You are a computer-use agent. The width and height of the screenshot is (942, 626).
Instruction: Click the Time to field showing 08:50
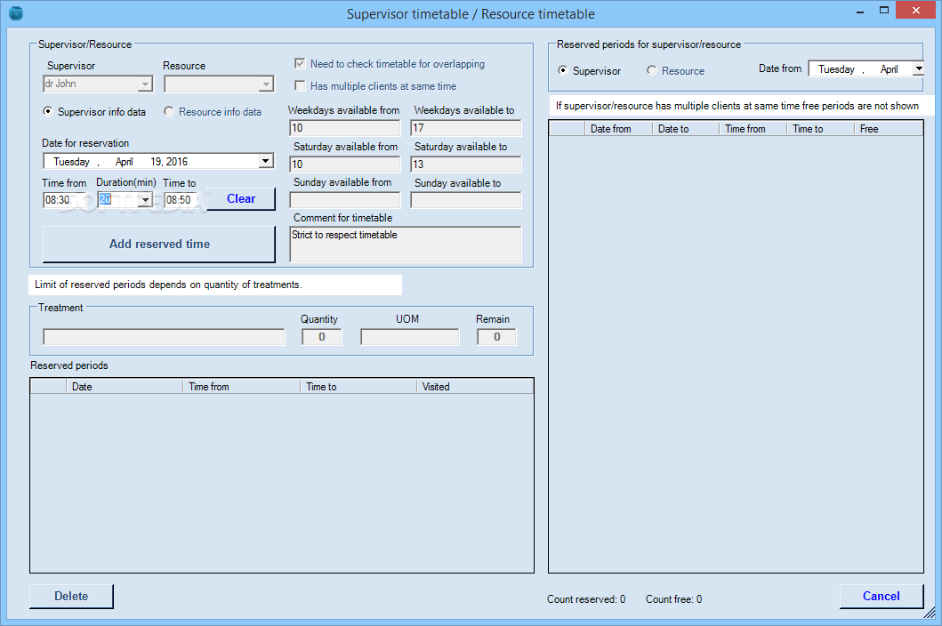click(x=181, y=200)
